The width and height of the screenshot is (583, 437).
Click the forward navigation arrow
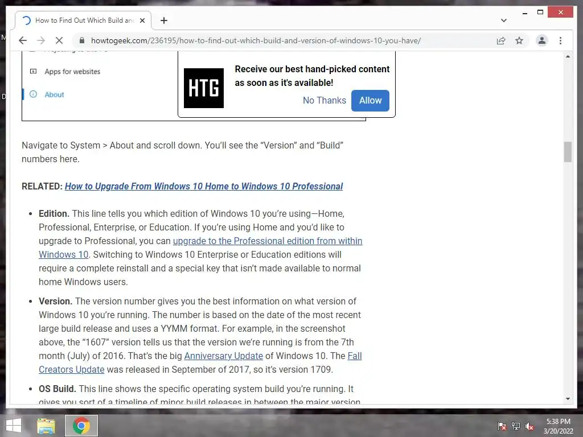click(41, 40)
